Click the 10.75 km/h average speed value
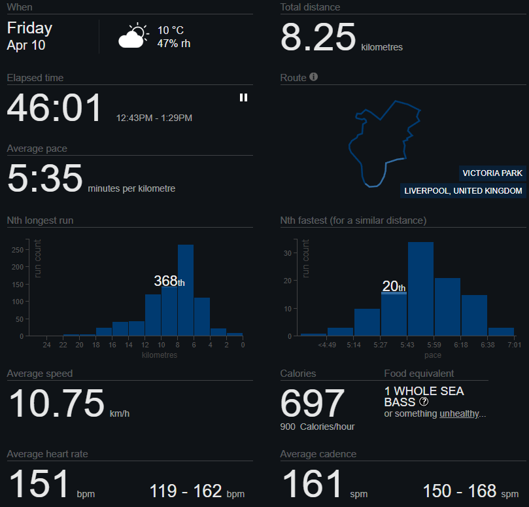 [57, 404]
